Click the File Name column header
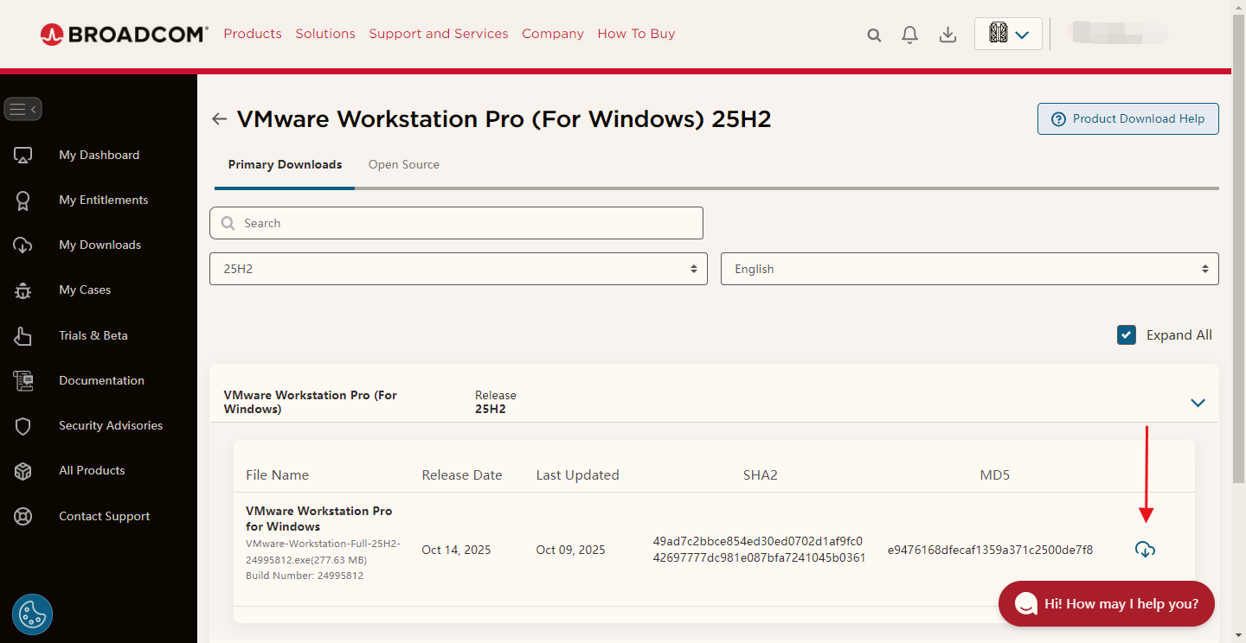 [277, 475]
